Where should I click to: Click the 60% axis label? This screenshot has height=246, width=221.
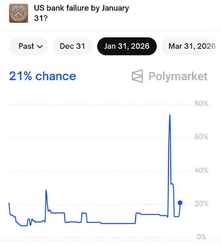coord(201,137)
